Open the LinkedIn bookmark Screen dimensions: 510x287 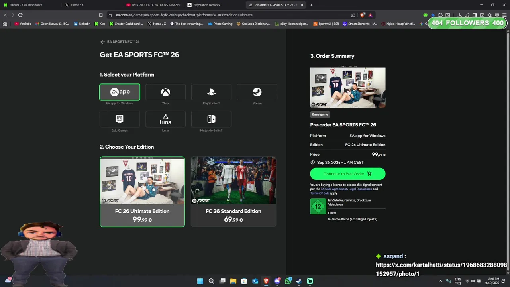(x=82, y=24)
